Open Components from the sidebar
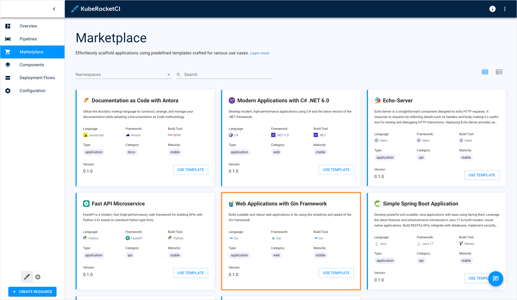The width and height of the screenshot is (517, 300). (x=32, y=65)
